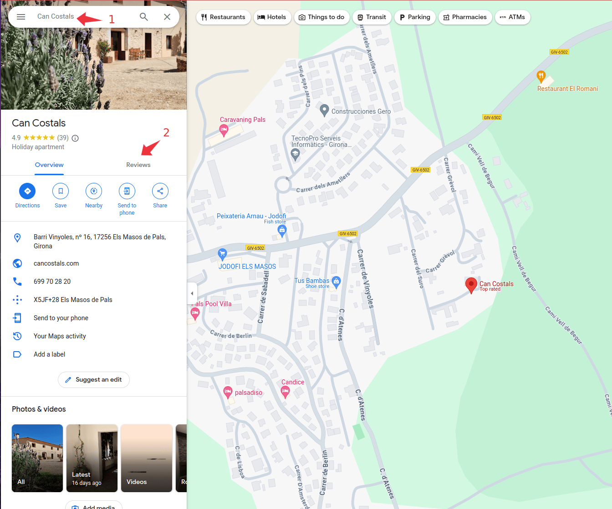Collapse the side panel with arrow handle
Image resolution: width=612 pixels, height=509 pixels.
192,293
